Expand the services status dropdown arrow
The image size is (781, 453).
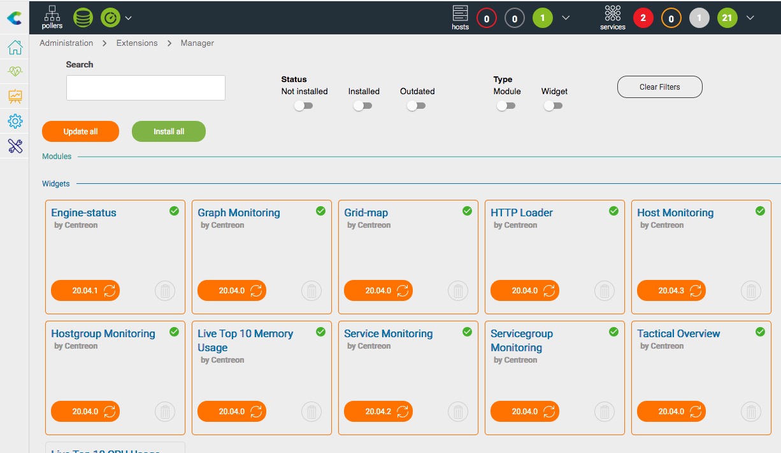pyautogui.click(x=750, y=18)
